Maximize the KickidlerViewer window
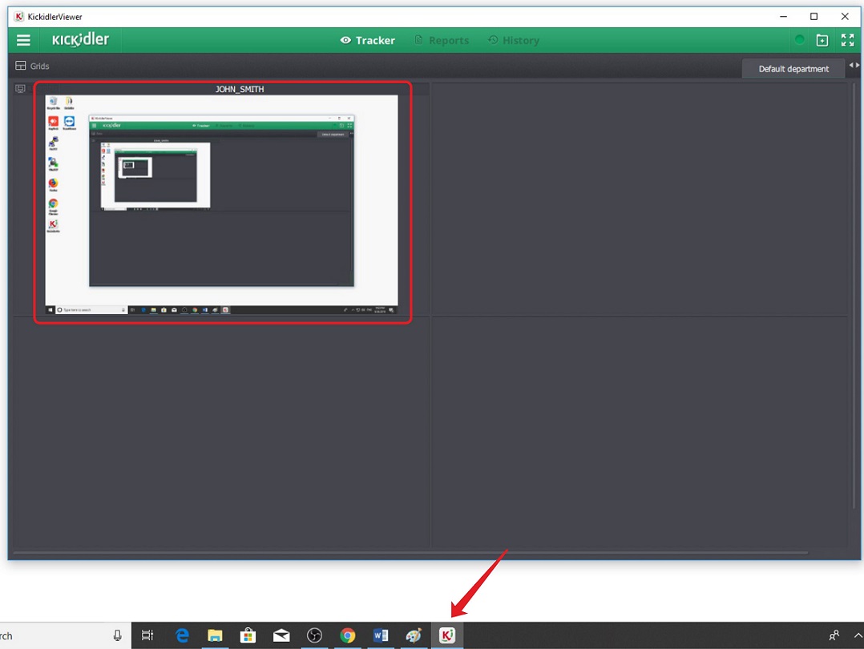 [x=814, y=17]
